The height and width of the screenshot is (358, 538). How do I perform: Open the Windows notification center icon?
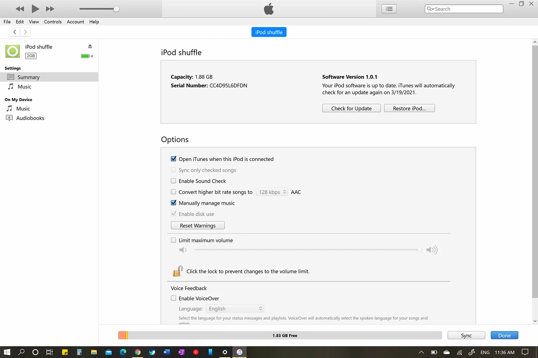tap(525, 352)
